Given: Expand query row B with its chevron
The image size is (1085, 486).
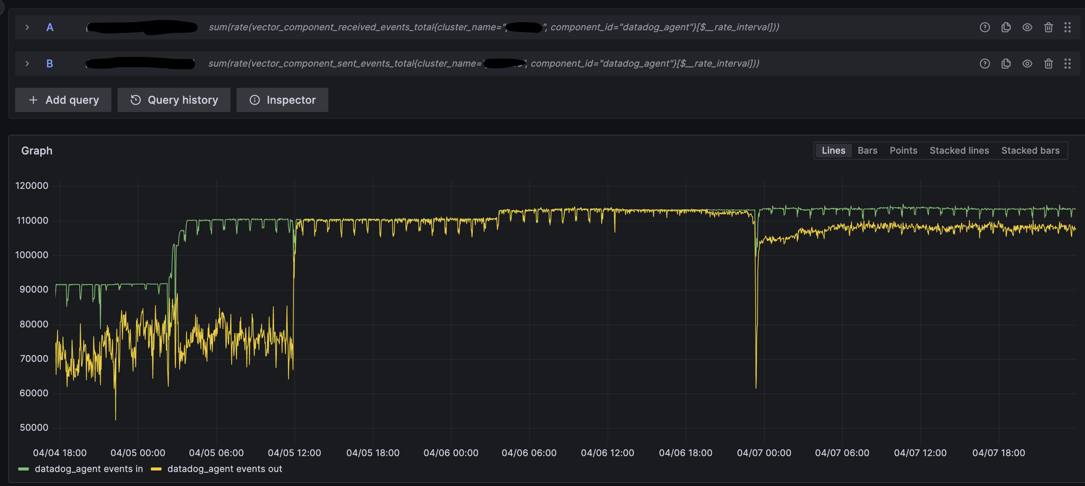Looking at the screenshot, I should pyautogui.click(x=27, y=64).
